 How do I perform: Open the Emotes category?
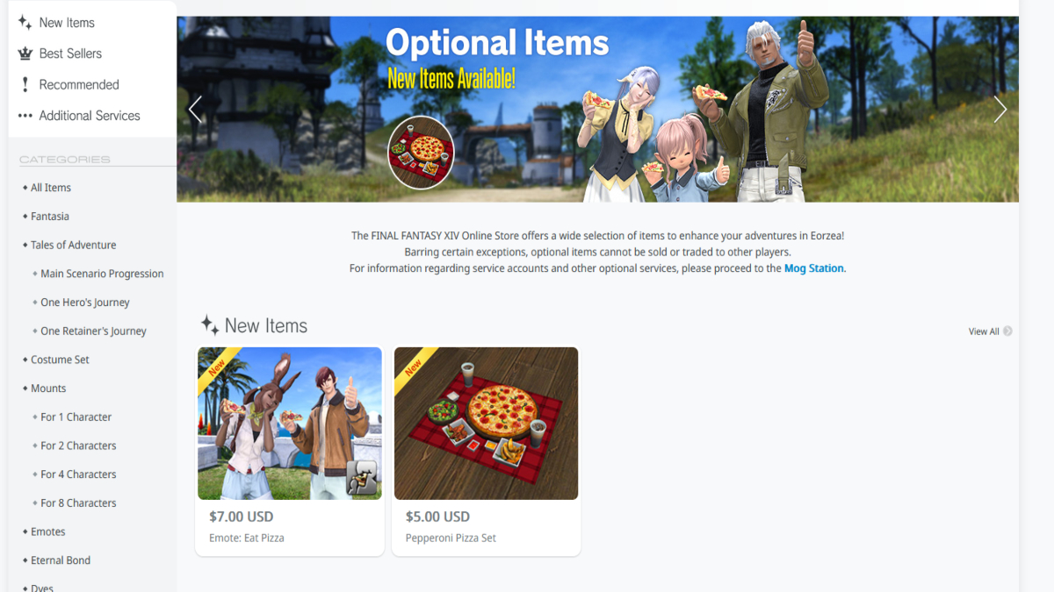48,531
